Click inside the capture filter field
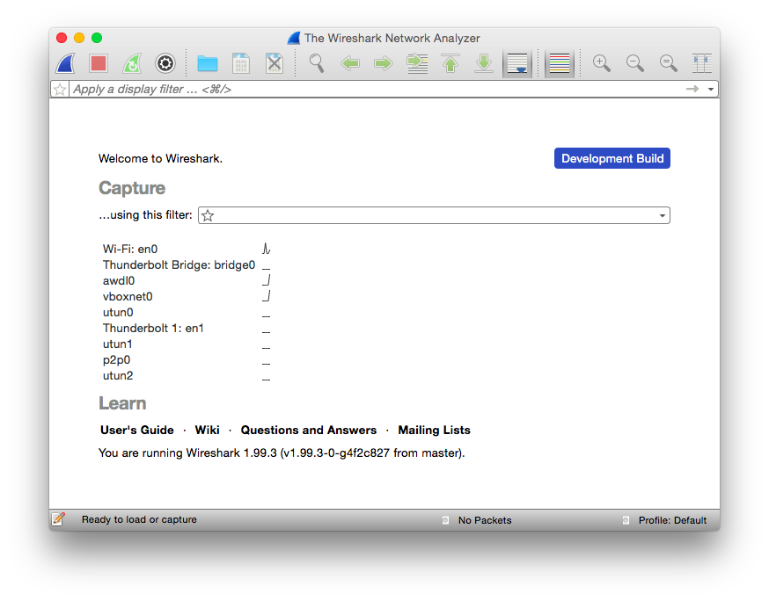769x601 pixels. [x=436, y=215]
